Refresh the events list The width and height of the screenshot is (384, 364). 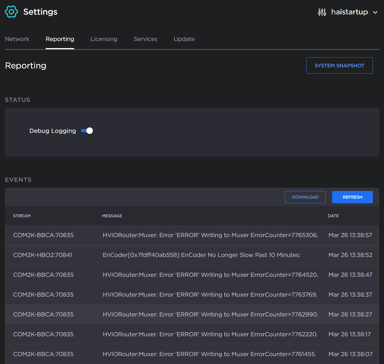(352, 197)
